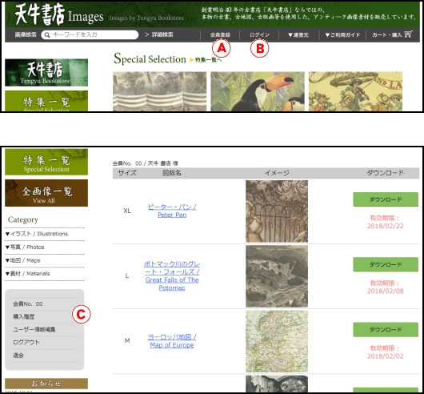Click the 画像検索 label
The image size is (424, 394).
26,34
